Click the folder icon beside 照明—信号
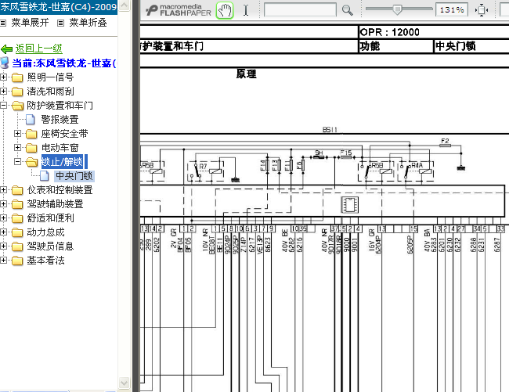 click(x=17, y=77)
